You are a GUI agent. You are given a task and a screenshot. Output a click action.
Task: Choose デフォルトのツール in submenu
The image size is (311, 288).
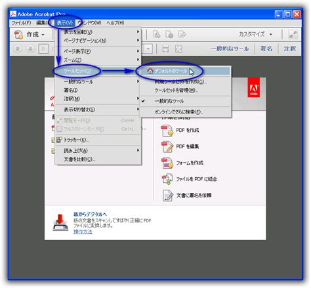pos(186,71)
